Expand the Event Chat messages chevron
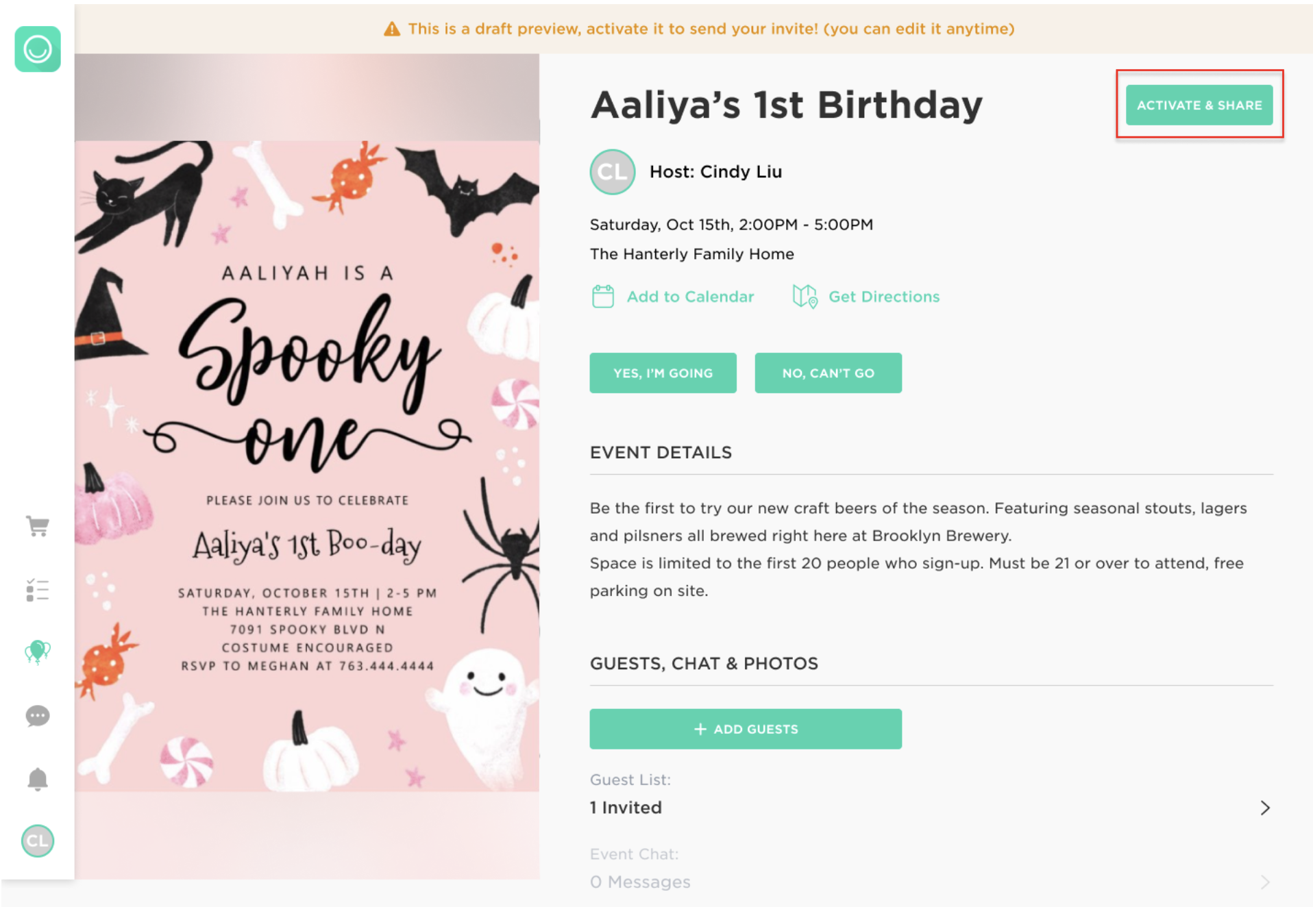The image size is (1313, 907). [1264, 882]
